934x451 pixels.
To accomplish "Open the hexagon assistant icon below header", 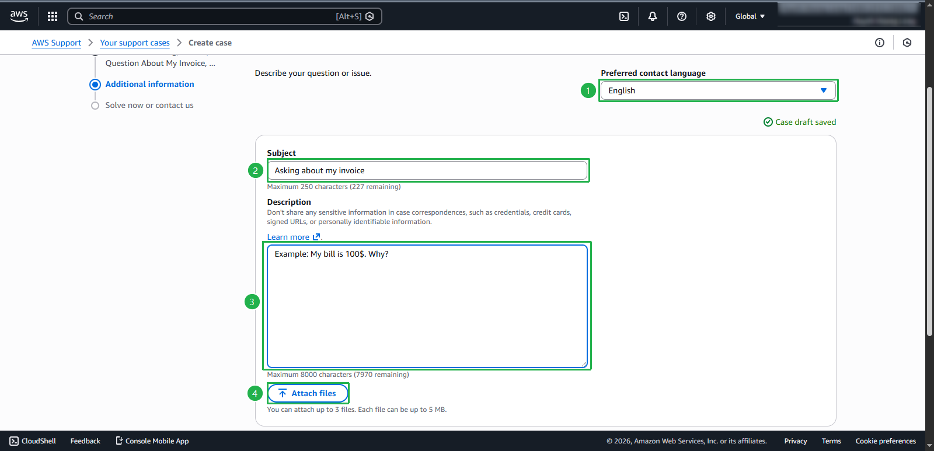I will (907, 43).
